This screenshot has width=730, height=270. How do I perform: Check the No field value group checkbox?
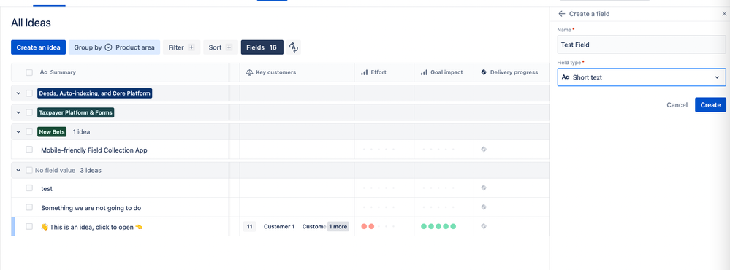point(29,170)
